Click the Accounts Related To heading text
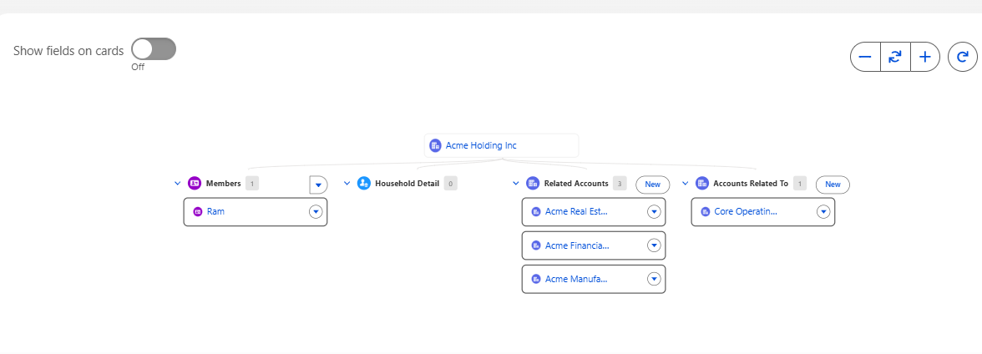This screenshot has height=354, width=982. (x=751, y=184)
